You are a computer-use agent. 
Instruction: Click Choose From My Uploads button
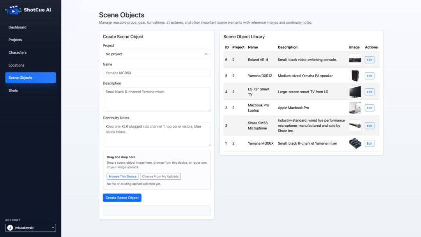coord(160,176)
